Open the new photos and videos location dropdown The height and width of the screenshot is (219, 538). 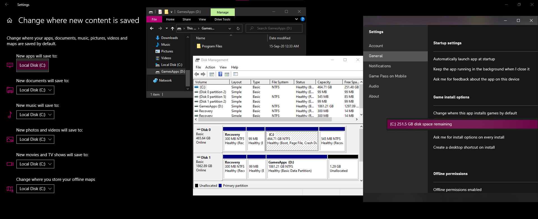point(35,139)
